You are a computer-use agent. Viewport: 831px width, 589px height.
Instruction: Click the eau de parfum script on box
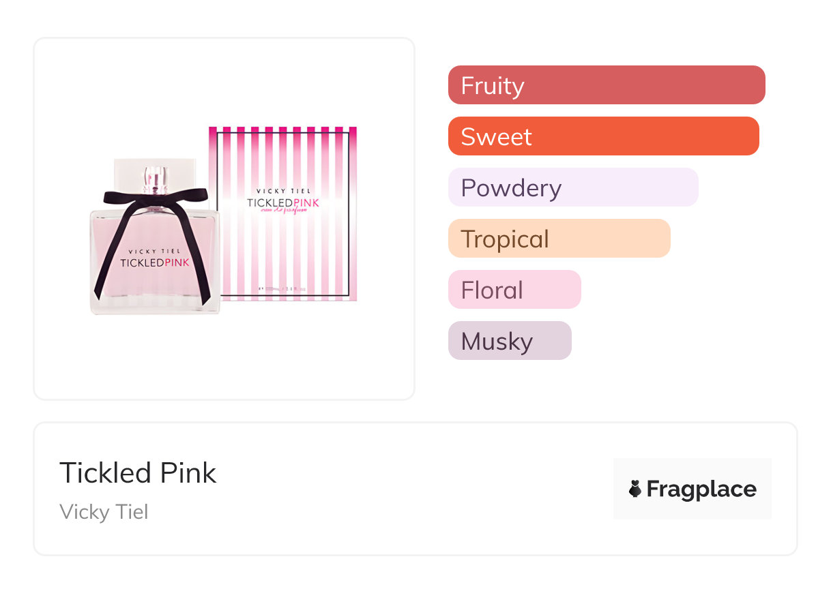282,211
